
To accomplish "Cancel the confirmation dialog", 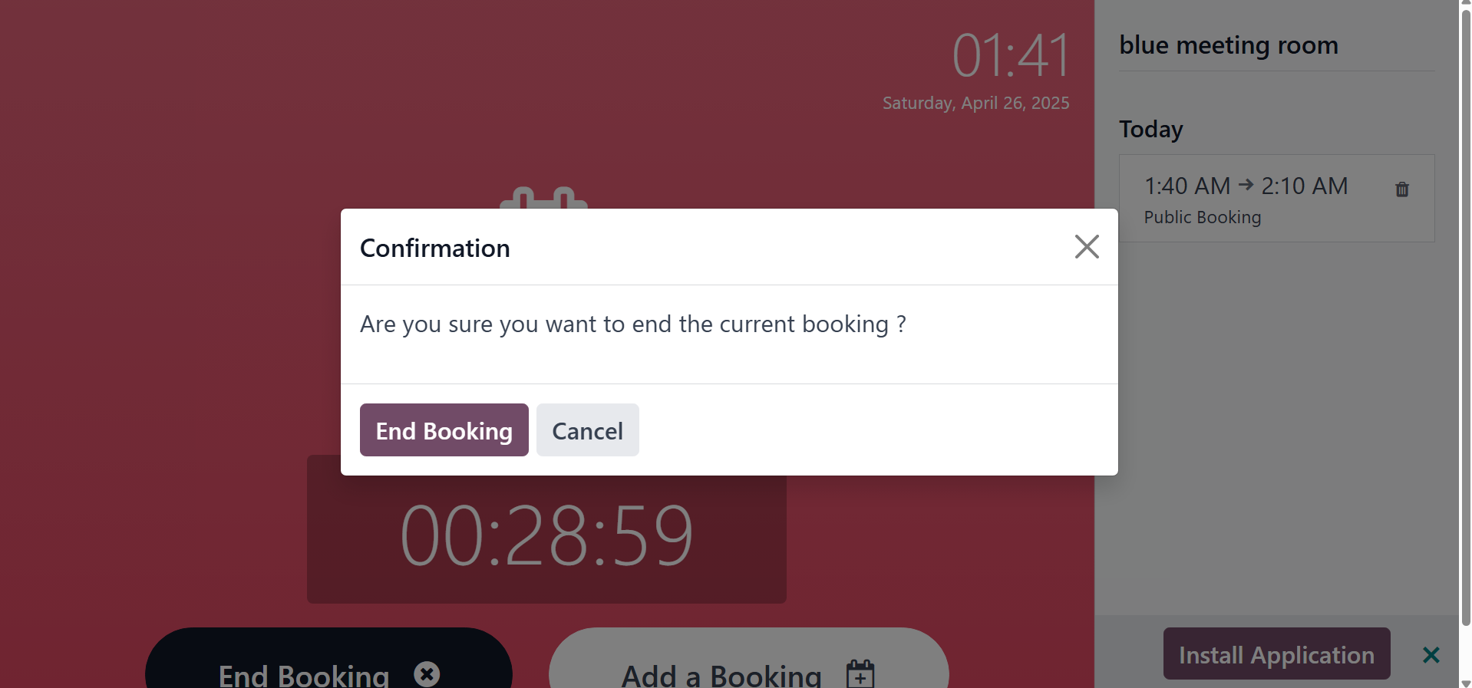I will 587,430.
